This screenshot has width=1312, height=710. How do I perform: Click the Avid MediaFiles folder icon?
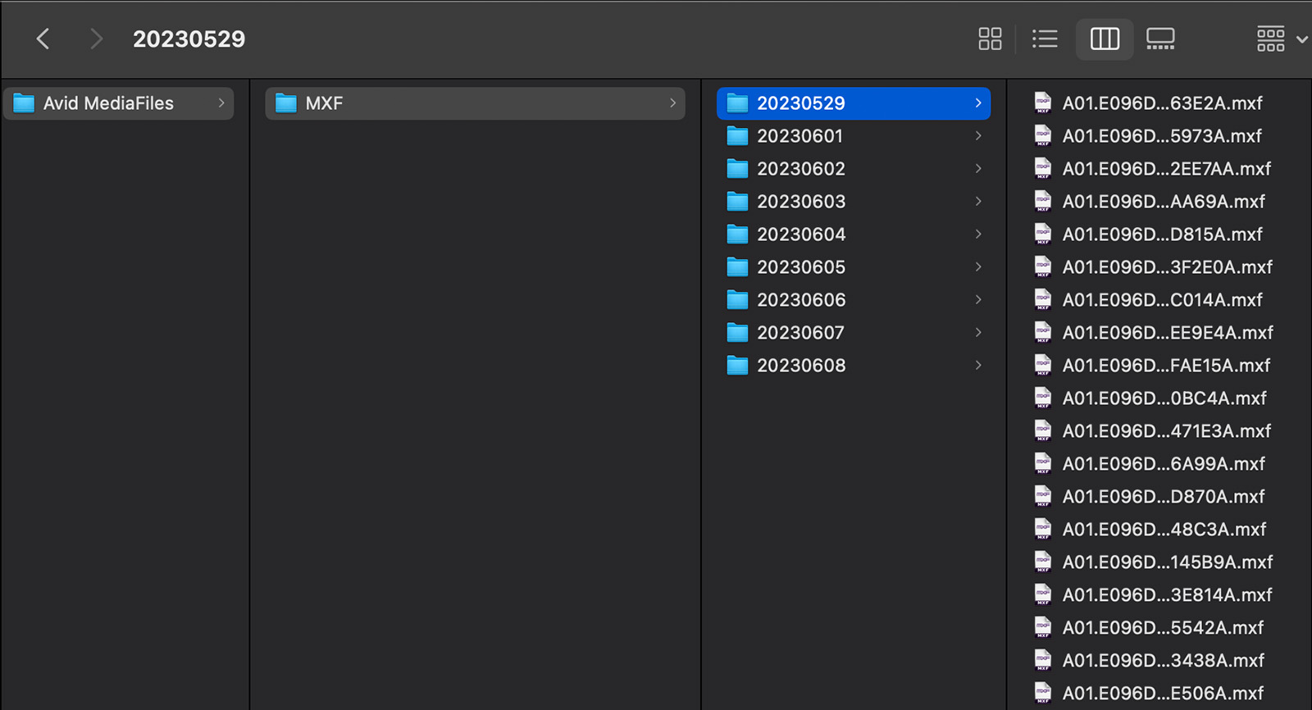pyautogui.click(x=24, y=103)
